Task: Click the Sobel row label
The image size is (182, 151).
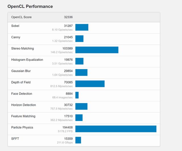Action: pyautogui.click(x=15, y=26)
